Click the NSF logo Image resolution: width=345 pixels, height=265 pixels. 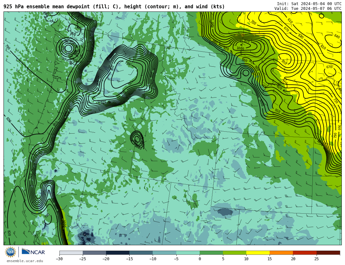point(10,252)
